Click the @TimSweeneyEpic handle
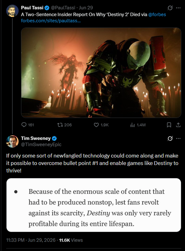This screenshot has width=185, height=251. pos(41,144)
